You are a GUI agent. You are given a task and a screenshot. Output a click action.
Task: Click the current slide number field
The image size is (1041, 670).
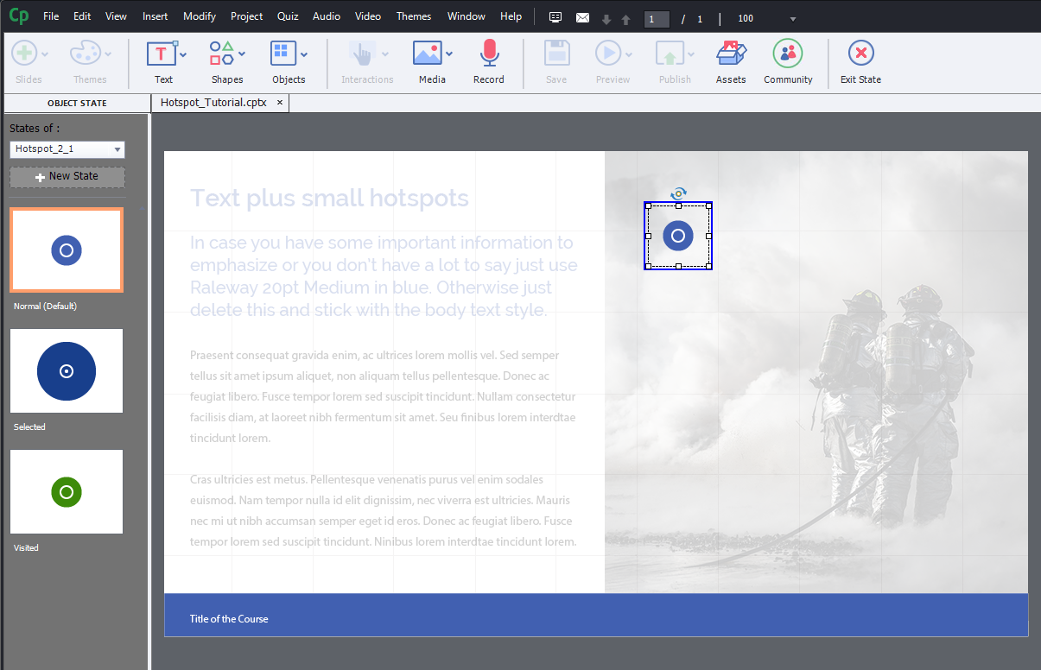point(657,19)
